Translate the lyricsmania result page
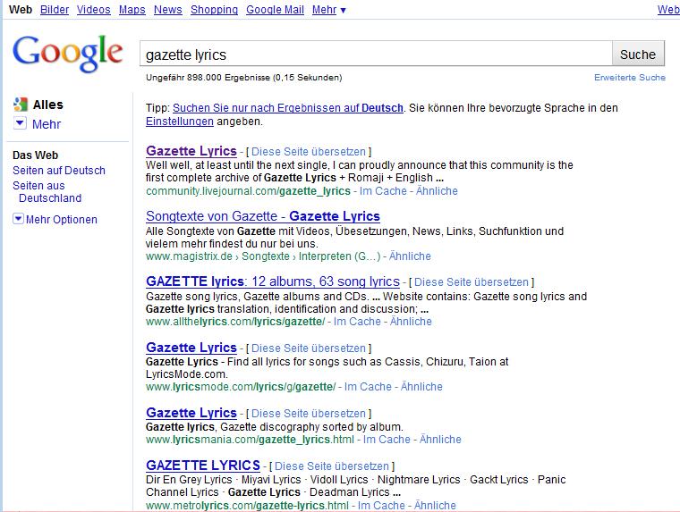 [x=309, y=413]
